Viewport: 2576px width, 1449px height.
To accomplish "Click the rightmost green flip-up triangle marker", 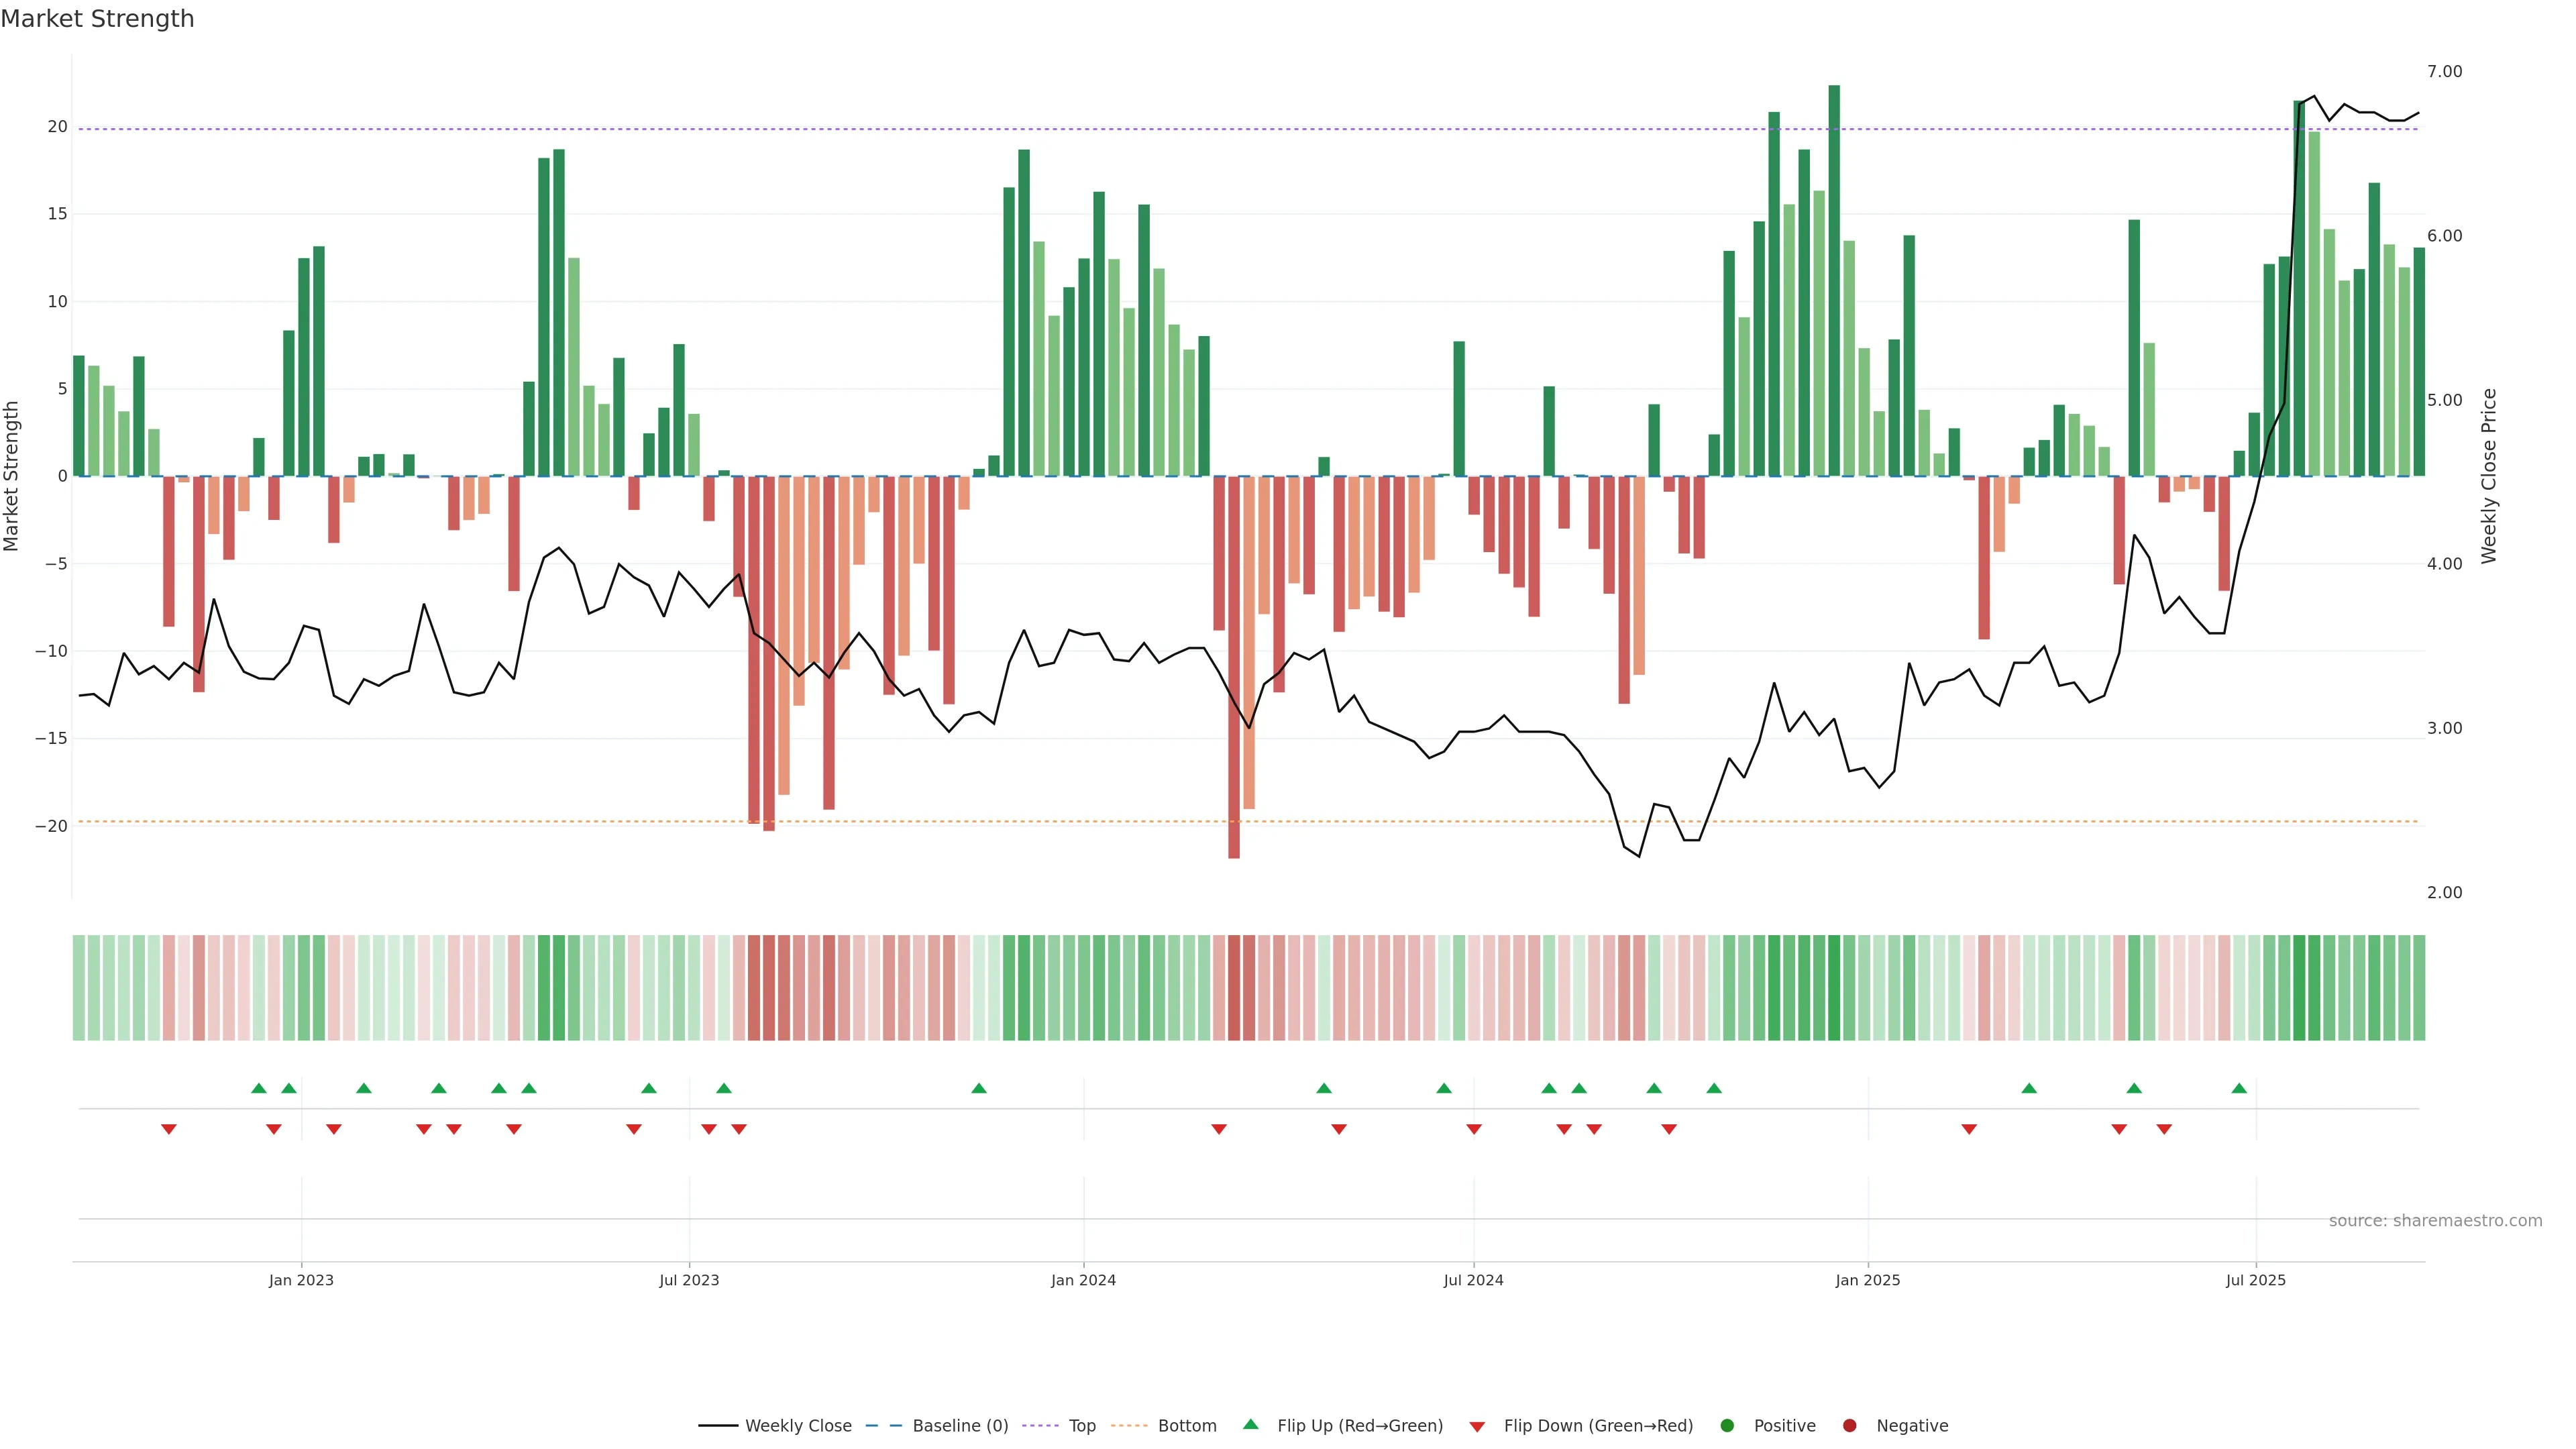I will coord(2238,1088).
